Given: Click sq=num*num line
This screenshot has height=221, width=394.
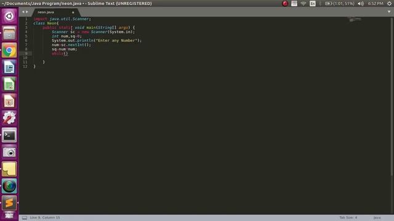Looking at the screenshot, I should click(x=64, y=49).
